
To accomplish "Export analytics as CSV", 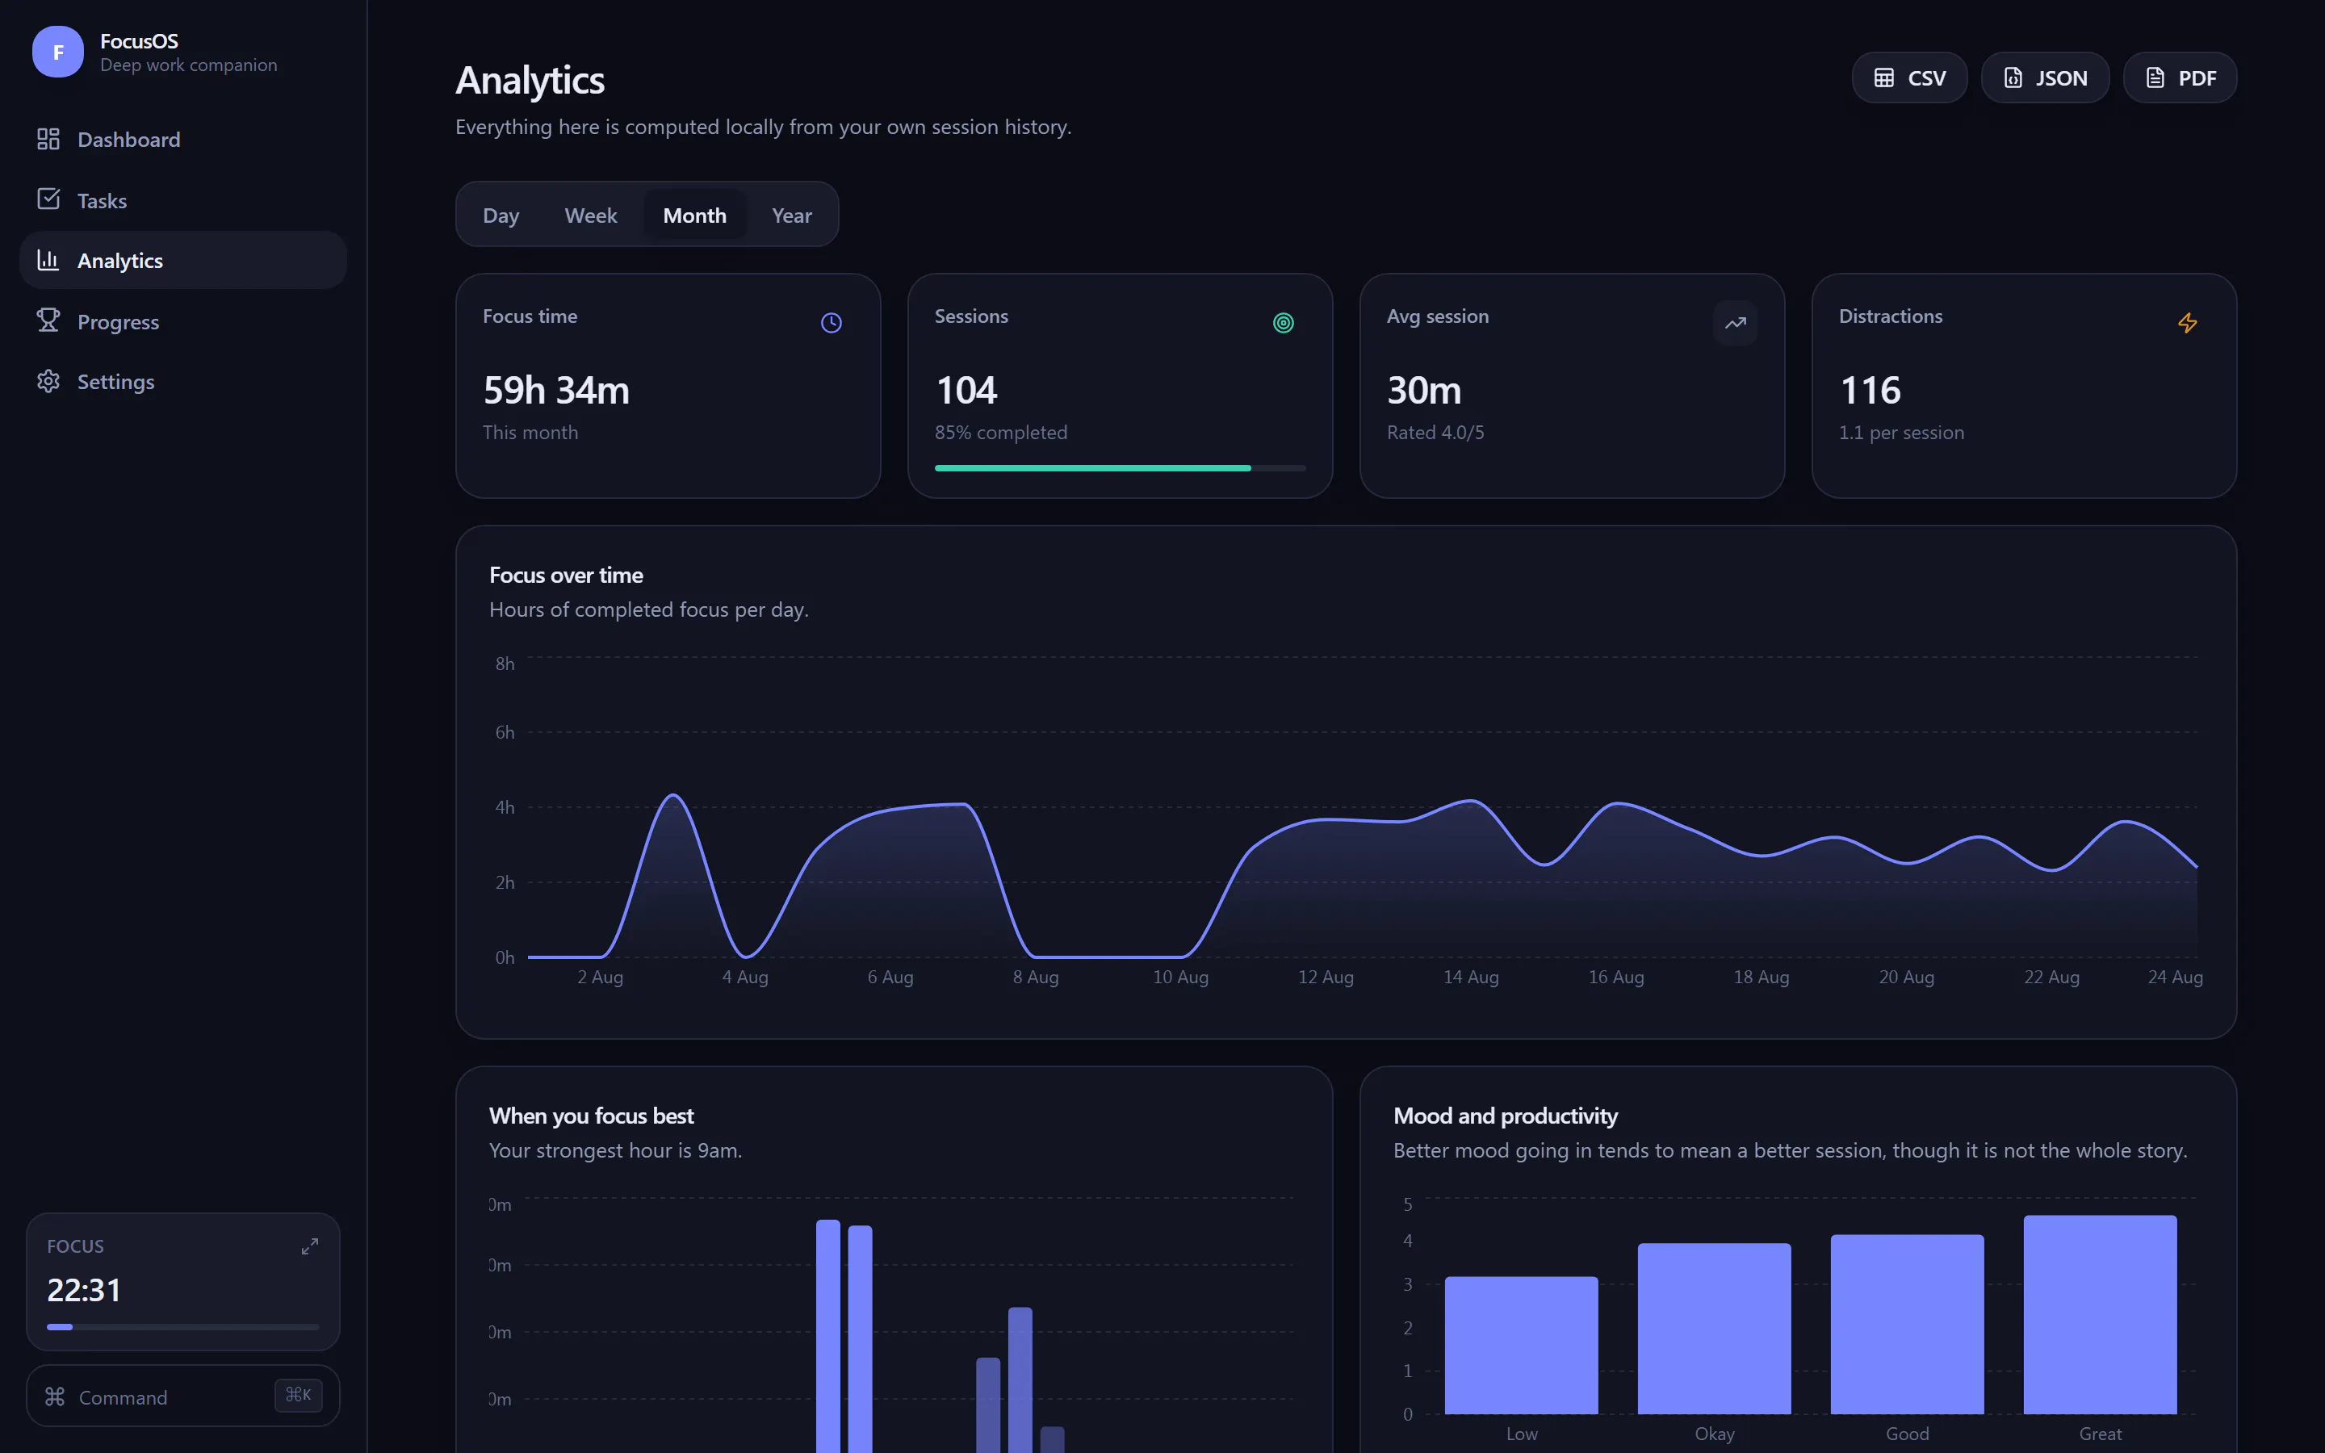I will coord(1909,77).
